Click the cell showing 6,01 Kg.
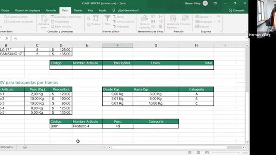Viewport: 276px width, 155px height. click(118, 103)
